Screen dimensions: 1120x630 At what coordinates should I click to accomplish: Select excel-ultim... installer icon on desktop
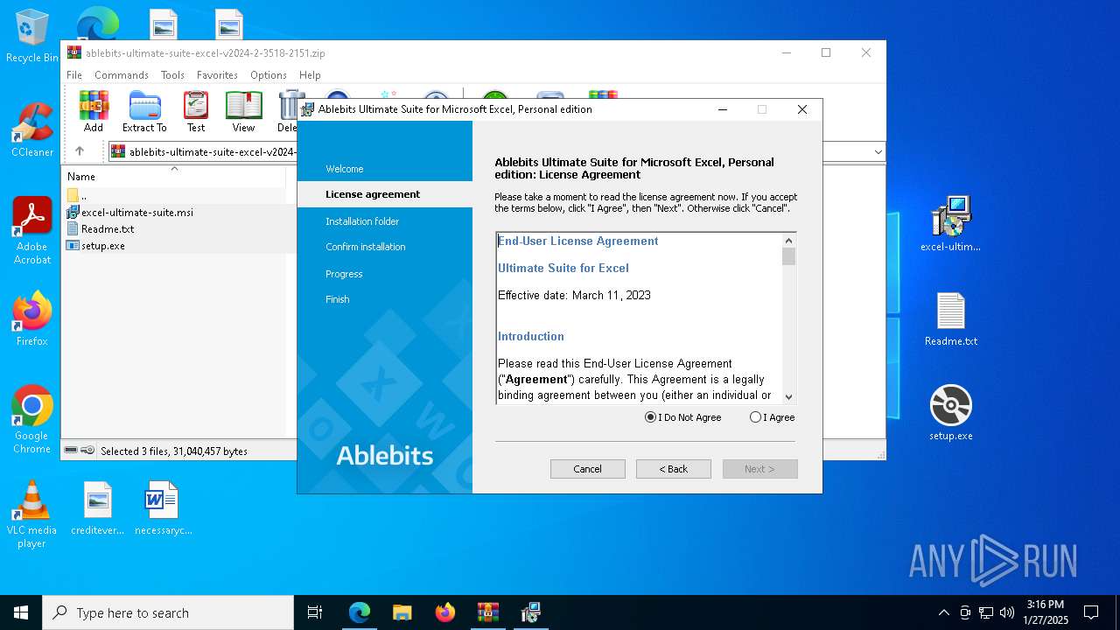[950, 224]
